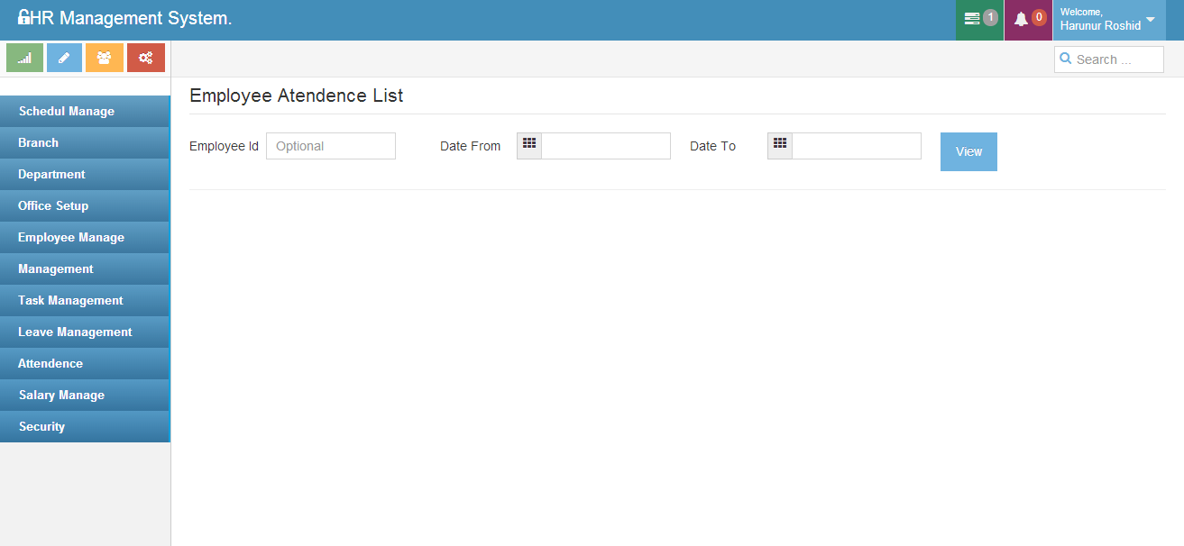Open the Attendence sidebar menu item
Screen dimensions: 1184x546
point(84,364)
